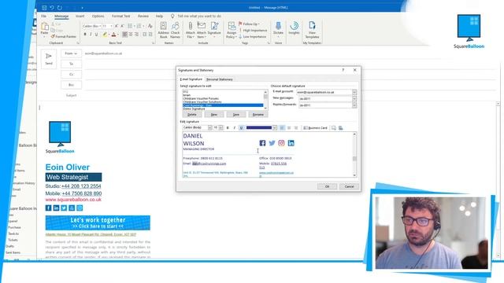Click the Delete signature button

point(192,115)
